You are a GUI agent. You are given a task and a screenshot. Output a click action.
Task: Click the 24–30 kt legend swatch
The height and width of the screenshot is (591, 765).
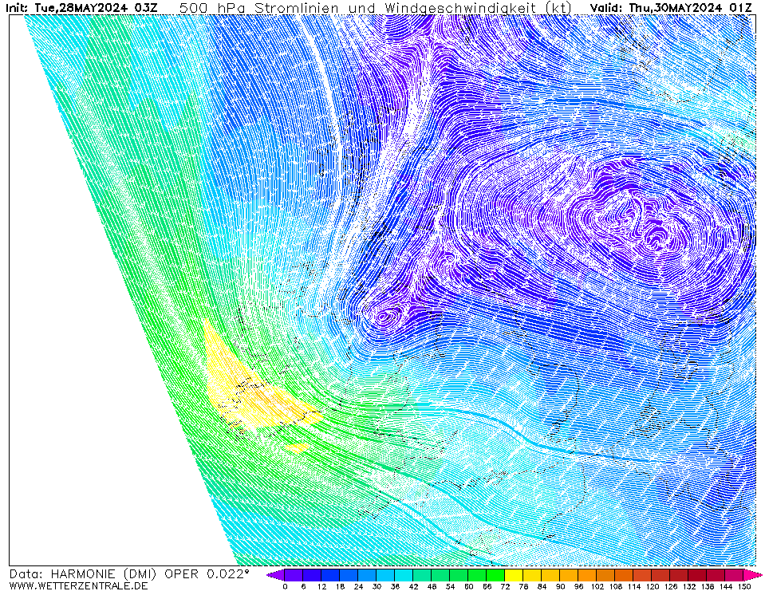click(368, 575)
